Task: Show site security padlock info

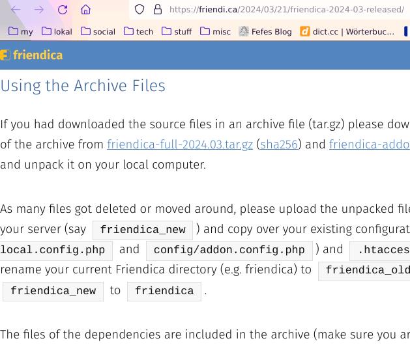Action: tap(157, 10)
